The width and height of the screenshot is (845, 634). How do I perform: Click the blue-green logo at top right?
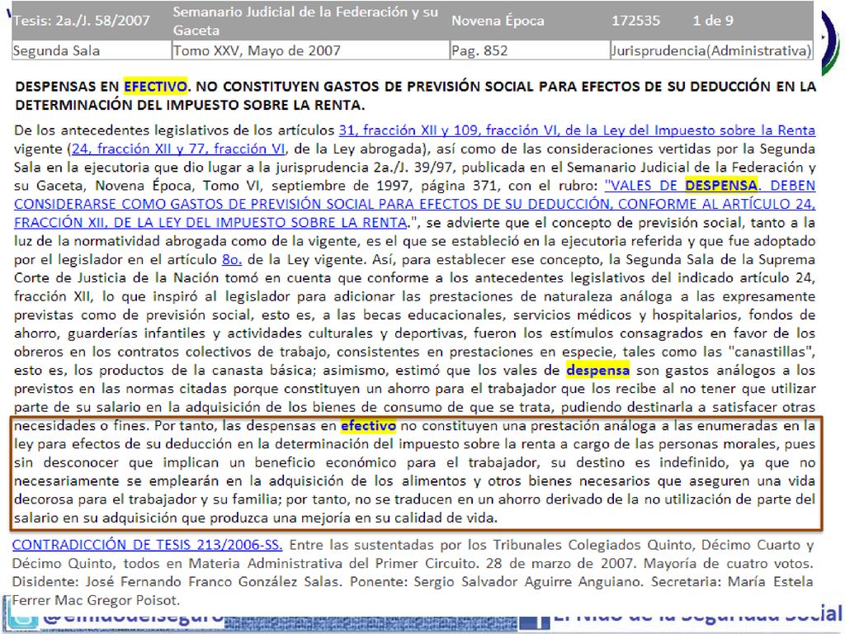(830, 42)
